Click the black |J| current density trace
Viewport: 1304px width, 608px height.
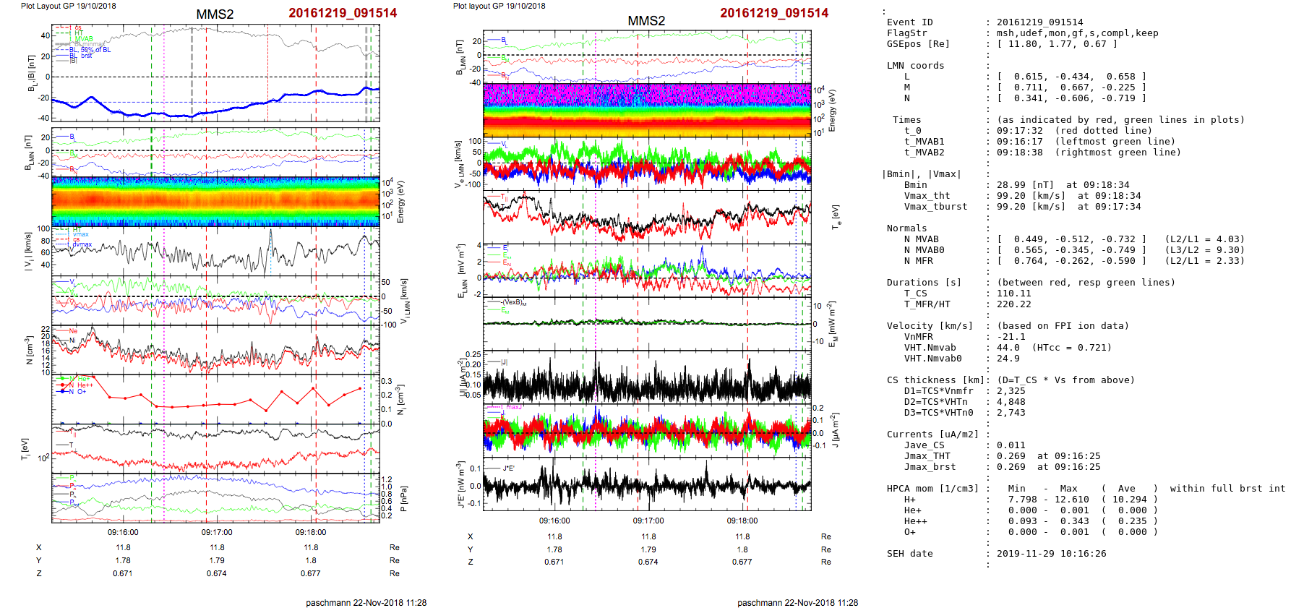[646, 381]
